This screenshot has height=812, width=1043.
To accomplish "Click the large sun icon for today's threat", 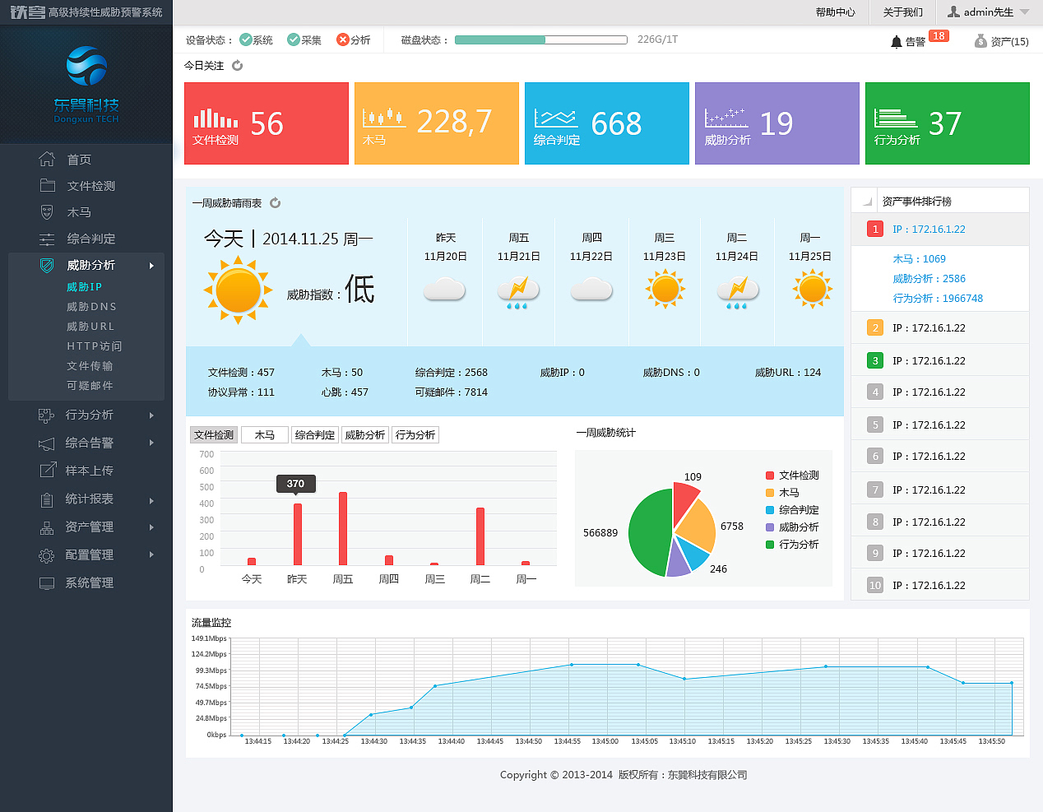I will click(238, 290).
